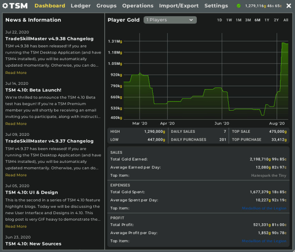Click the LOW value 447,000g
This screenshot has width=295, height=252.
pyautogui.click(x=156, y=140)
